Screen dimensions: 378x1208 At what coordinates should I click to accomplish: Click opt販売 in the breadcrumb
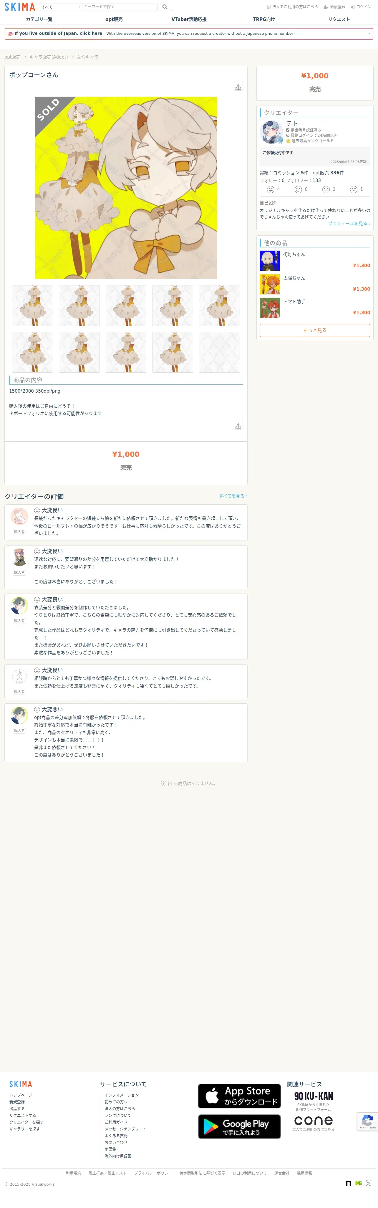[x=12, y=57]
